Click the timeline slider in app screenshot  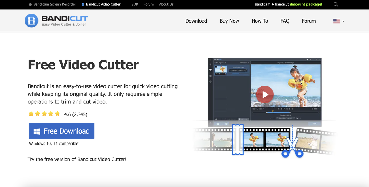(278, 112)
